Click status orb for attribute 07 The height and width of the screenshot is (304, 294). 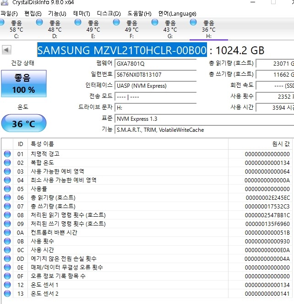pyautogui.click(x=7, y=206)
